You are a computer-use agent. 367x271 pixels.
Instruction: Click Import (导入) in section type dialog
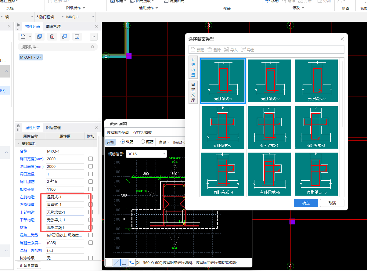(x=231, y=50)
